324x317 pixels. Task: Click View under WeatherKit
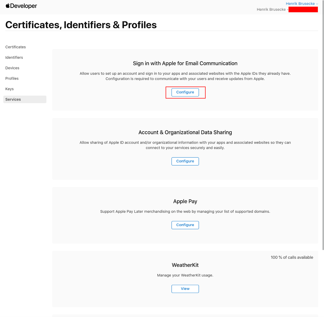point(185,289)
